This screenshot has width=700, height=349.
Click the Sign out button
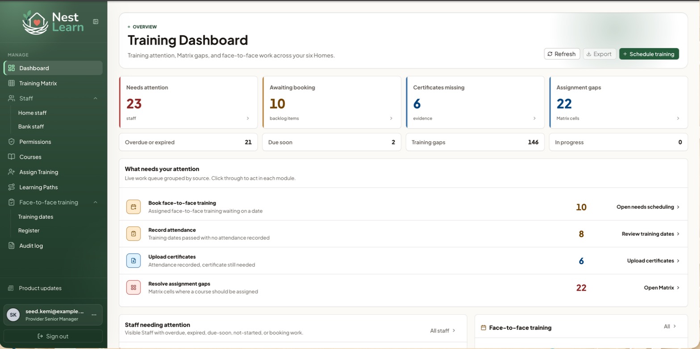point(53,336)
